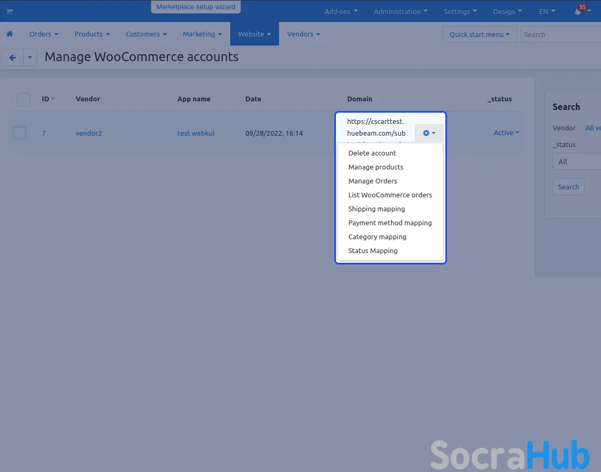Open the _status filter All dropdown
Image resolution: width=601 pixels, height=472 pixels.
pos(577,161)
